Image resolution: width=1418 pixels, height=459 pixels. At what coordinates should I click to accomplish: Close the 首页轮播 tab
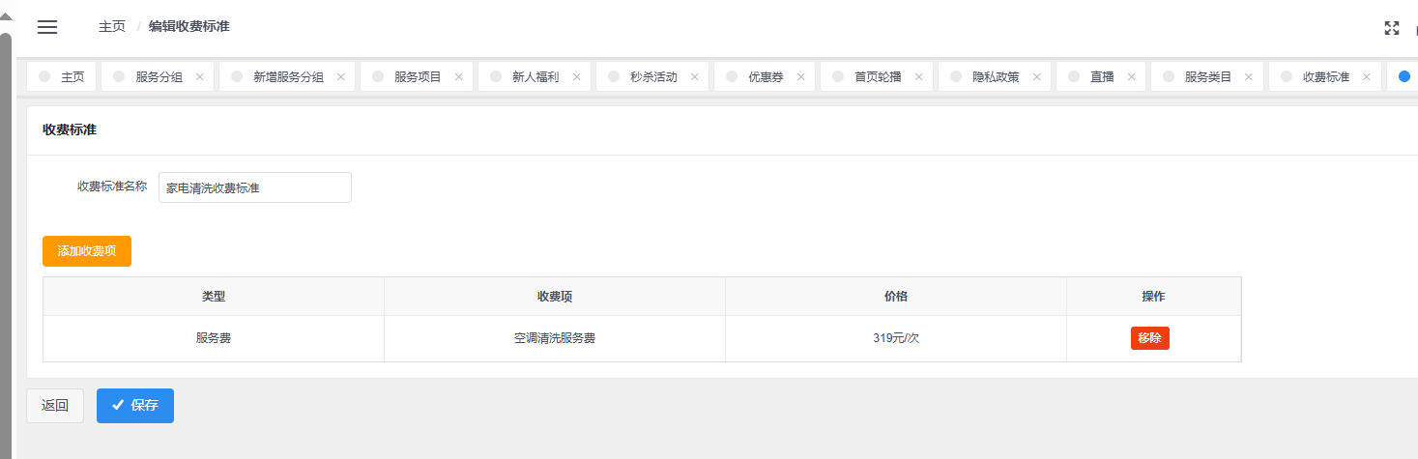pyautogui.click(x=918, y=77)
